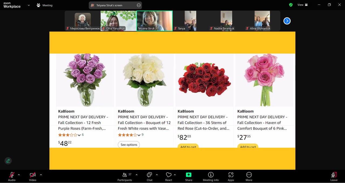Click the KaBloom brand above purple roses
The image size is (345, 183).
pyautogui.click(x=66, y=111)
